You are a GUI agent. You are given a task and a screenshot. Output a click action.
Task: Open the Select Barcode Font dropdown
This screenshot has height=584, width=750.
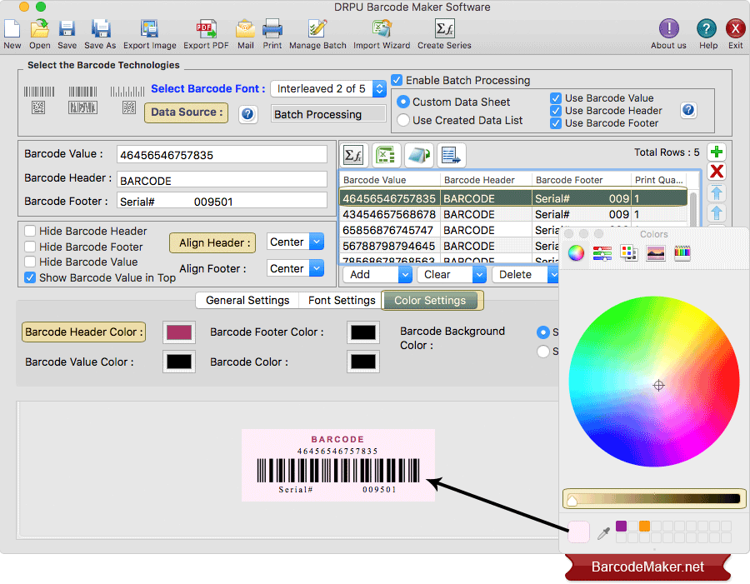tap(328, 88)
